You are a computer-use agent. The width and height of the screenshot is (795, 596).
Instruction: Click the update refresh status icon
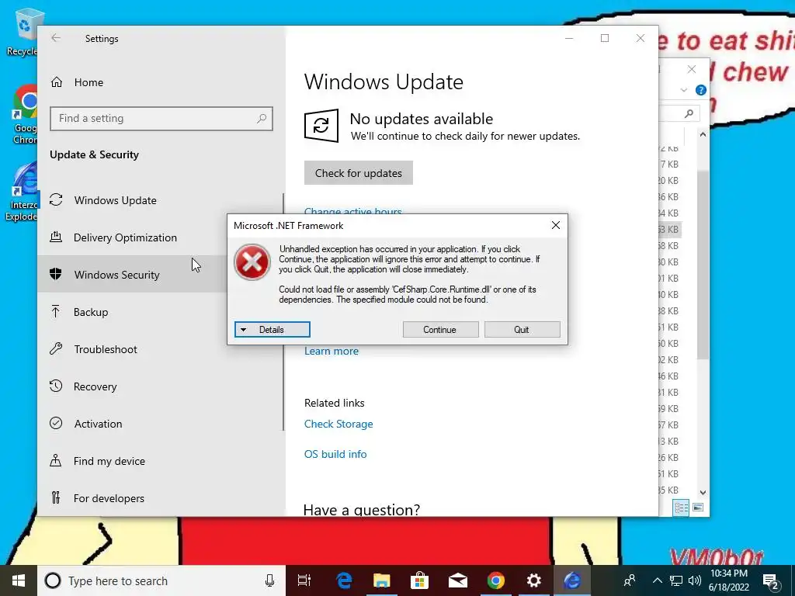(321, 125)
